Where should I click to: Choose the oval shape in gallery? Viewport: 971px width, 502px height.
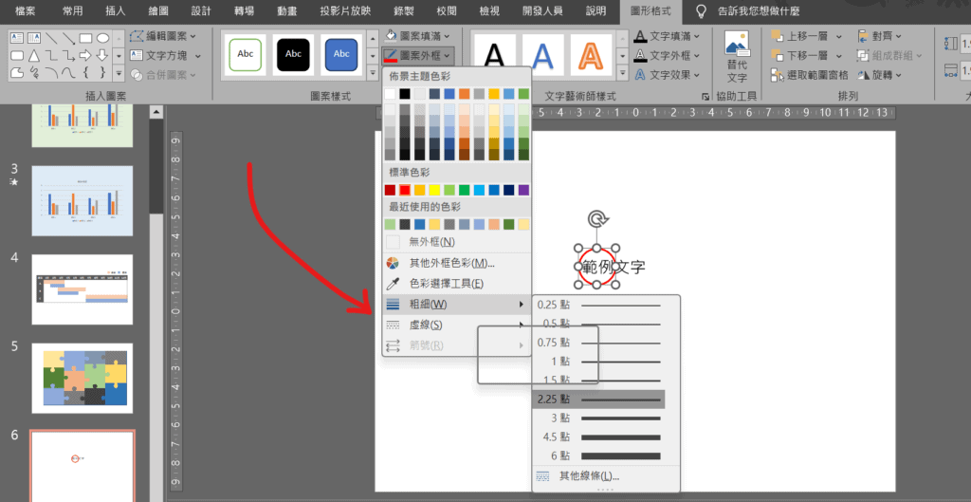[x=102, y=38]
